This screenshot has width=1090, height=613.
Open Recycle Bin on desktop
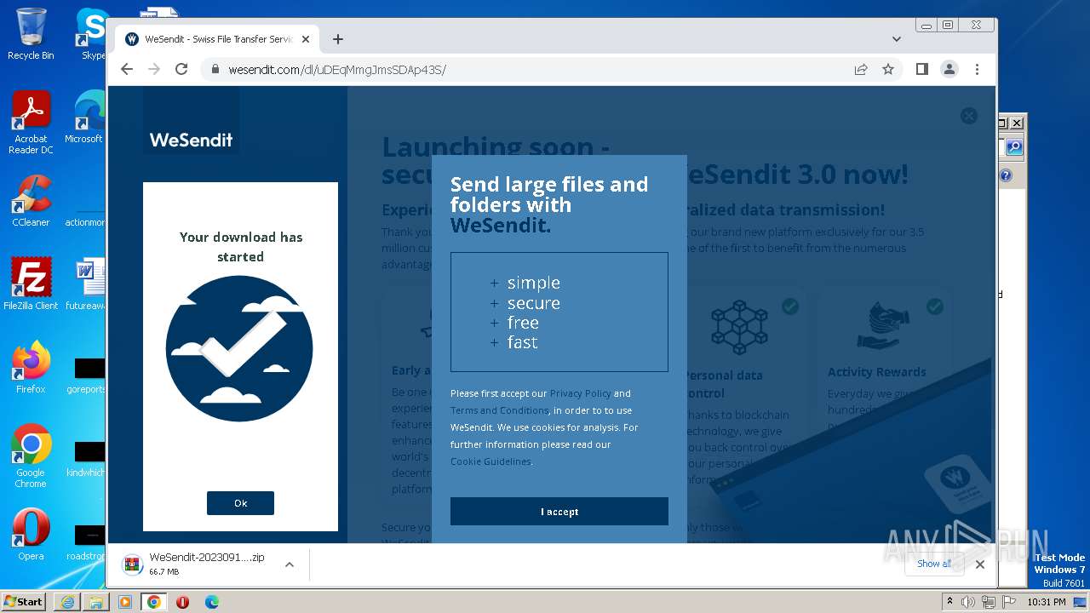(x=31, y=35)
